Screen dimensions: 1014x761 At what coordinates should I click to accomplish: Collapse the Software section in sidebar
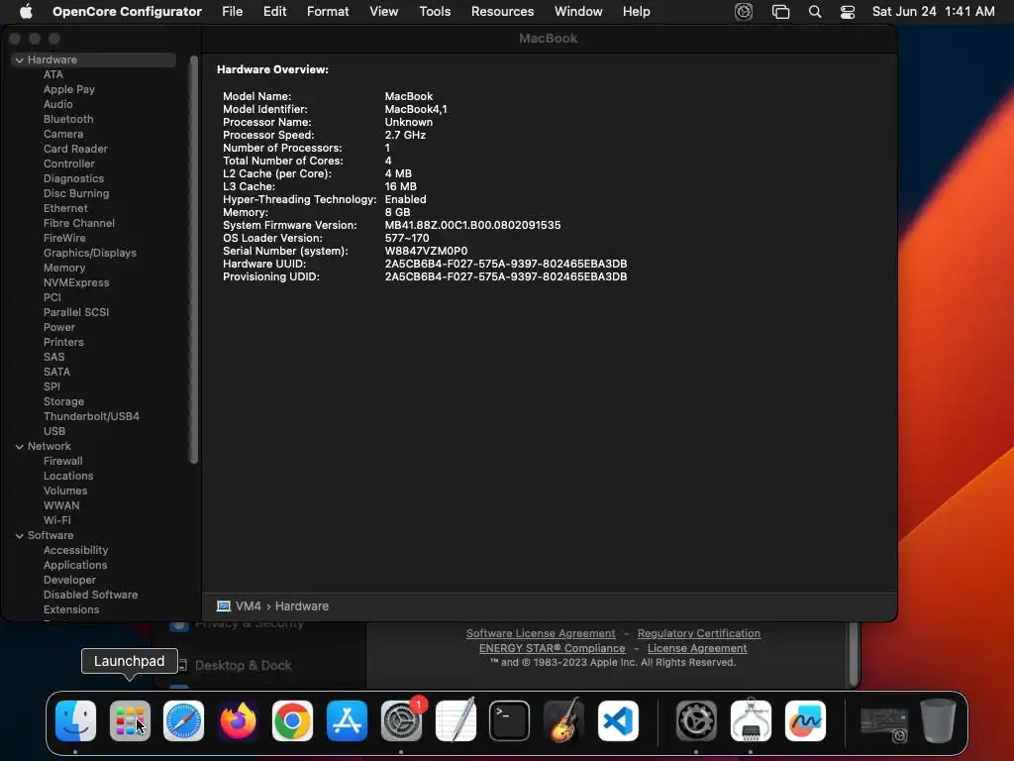(x=20, y=536)
